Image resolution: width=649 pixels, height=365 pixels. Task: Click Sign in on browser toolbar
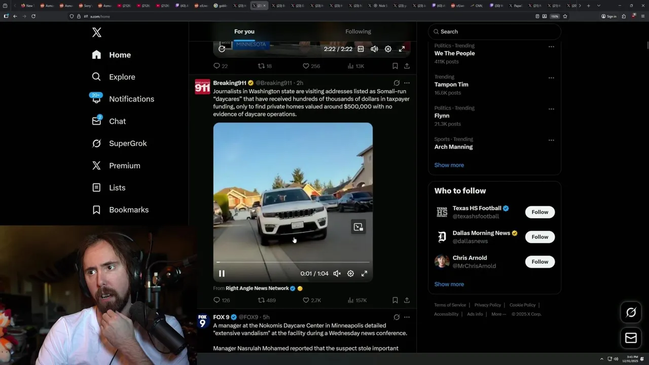click(609, 16)
